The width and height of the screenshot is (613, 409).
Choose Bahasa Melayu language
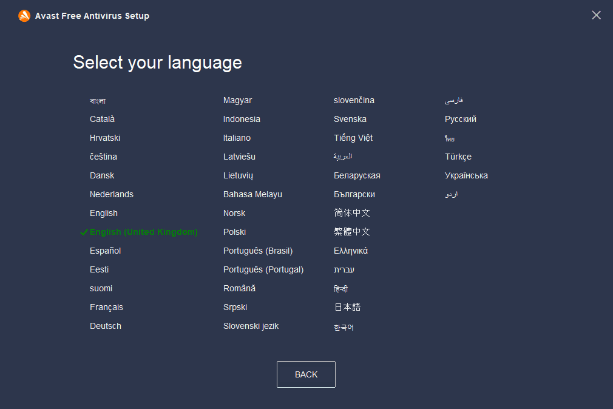point(252,194)
